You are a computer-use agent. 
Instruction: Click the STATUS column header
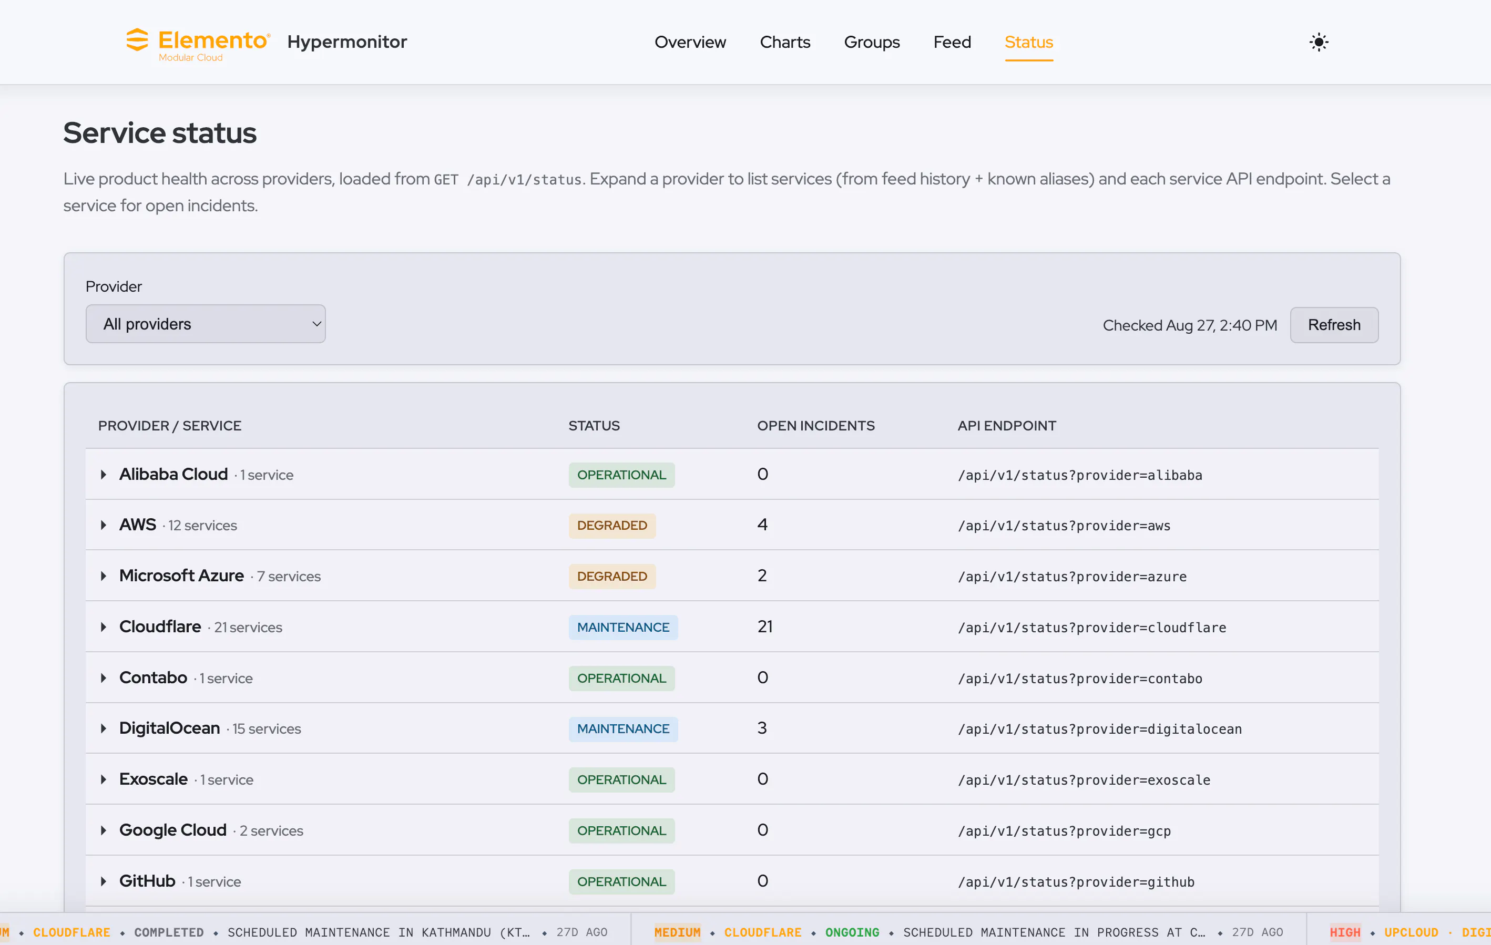coord(594,426)
